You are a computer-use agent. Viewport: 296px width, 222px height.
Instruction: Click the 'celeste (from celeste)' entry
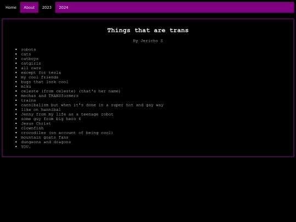tap(71, 91)
